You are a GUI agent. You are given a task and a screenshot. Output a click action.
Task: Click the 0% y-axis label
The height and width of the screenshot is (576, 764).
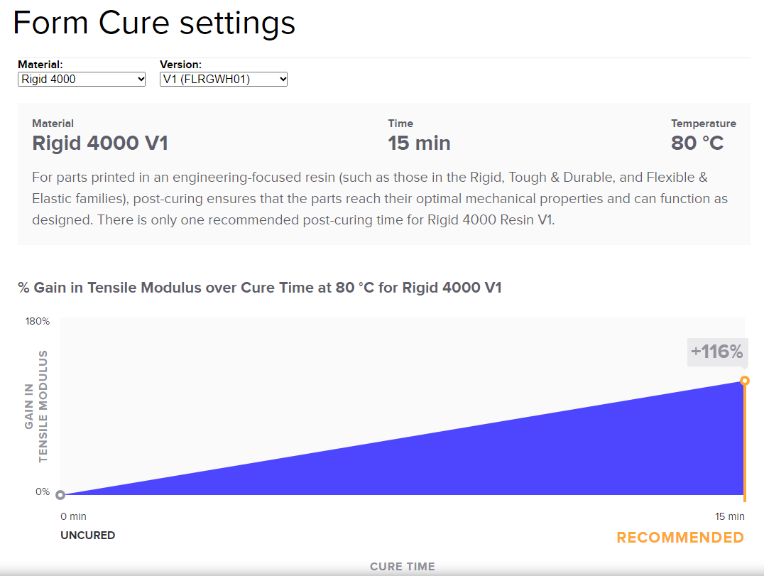[43, 491]
